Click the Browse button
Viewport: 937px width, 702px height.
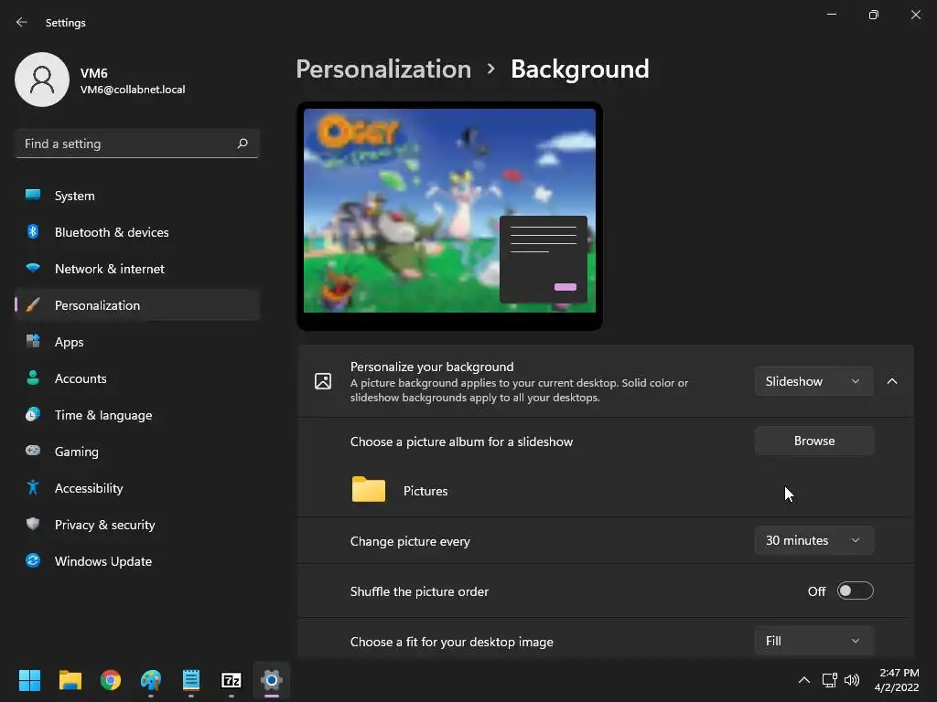coord(813,441)
